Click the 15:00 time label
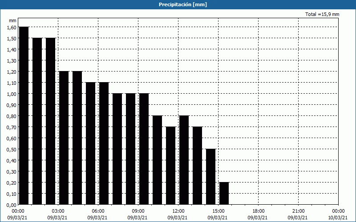Viewport: 356px width, 222px height. (x=218, y=211)
